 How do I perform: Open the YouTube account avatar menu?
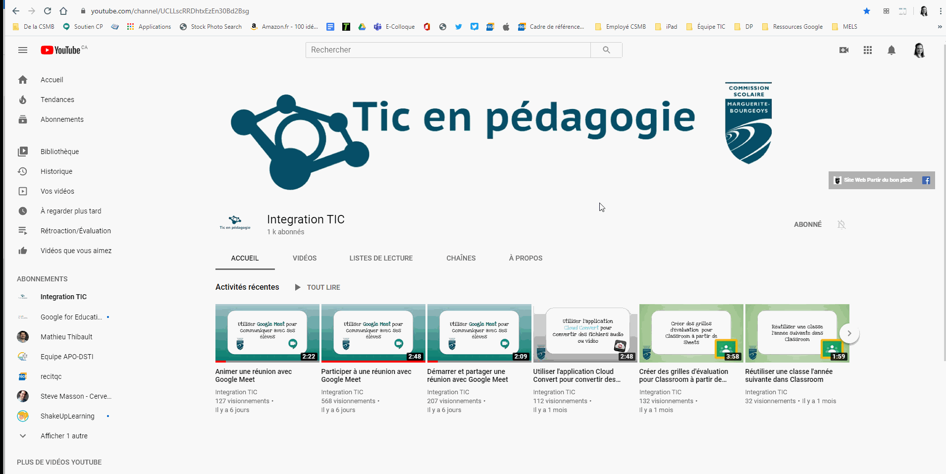pyautogui.click(x=919, y=50)
